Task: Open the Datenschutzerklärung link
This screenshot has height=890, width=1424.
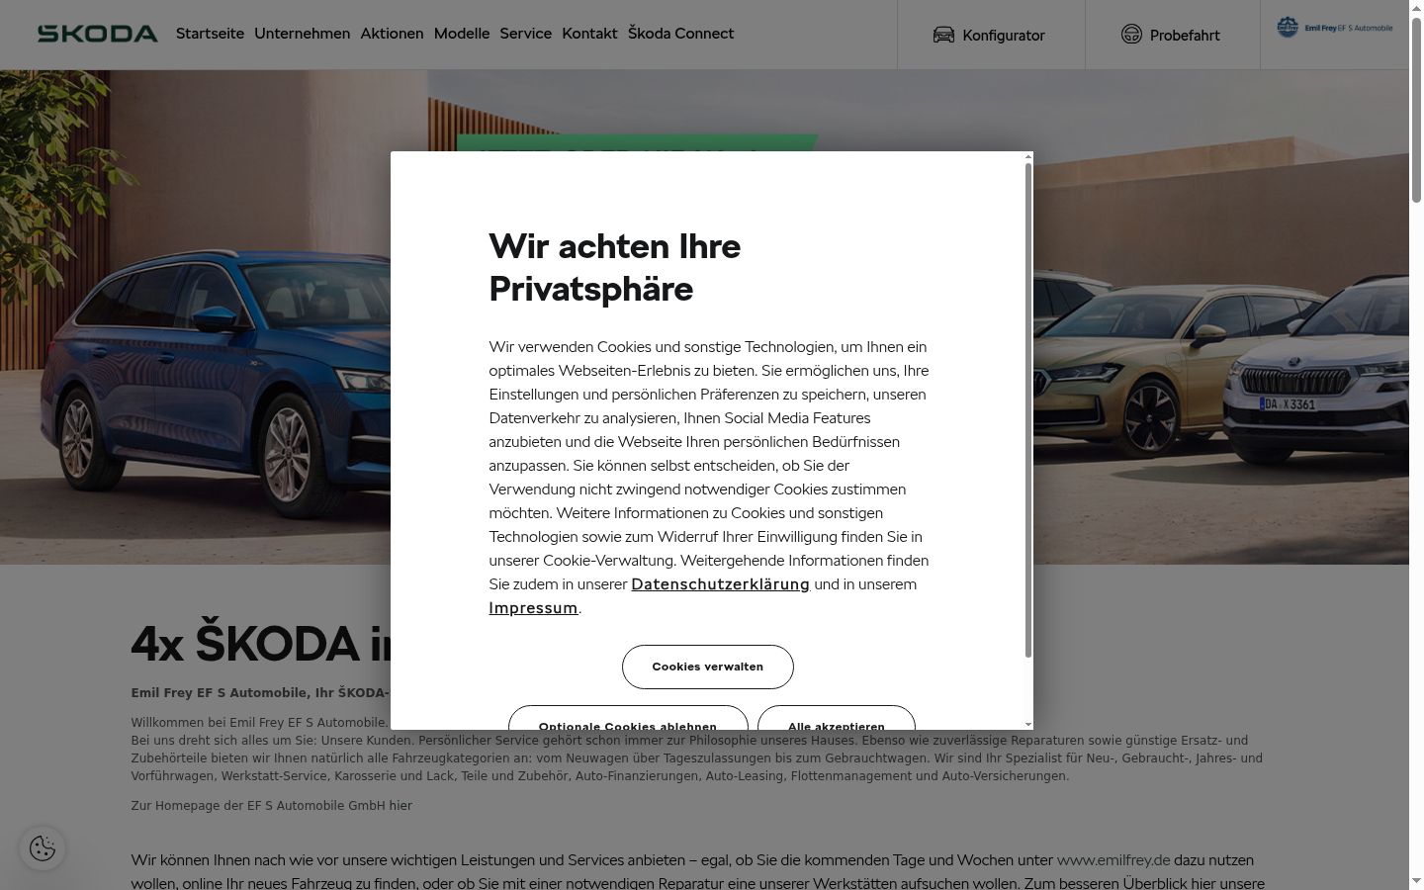Action: [x=720, y=584]
